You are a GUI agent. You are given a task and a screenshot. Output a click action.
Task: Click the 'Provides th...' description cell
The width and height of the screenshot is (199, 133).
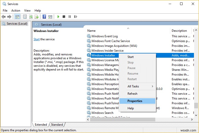click(180, 74)
